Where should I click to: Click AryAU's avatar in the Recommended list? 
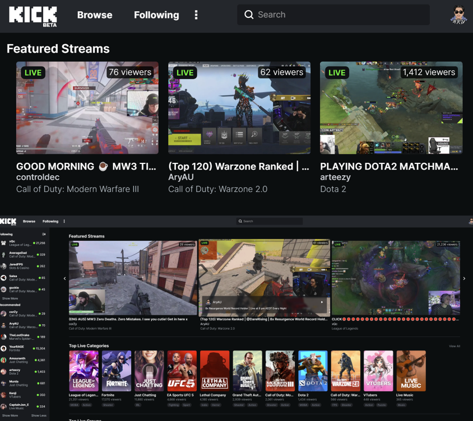pyautogui.click(x=3, y=325)
